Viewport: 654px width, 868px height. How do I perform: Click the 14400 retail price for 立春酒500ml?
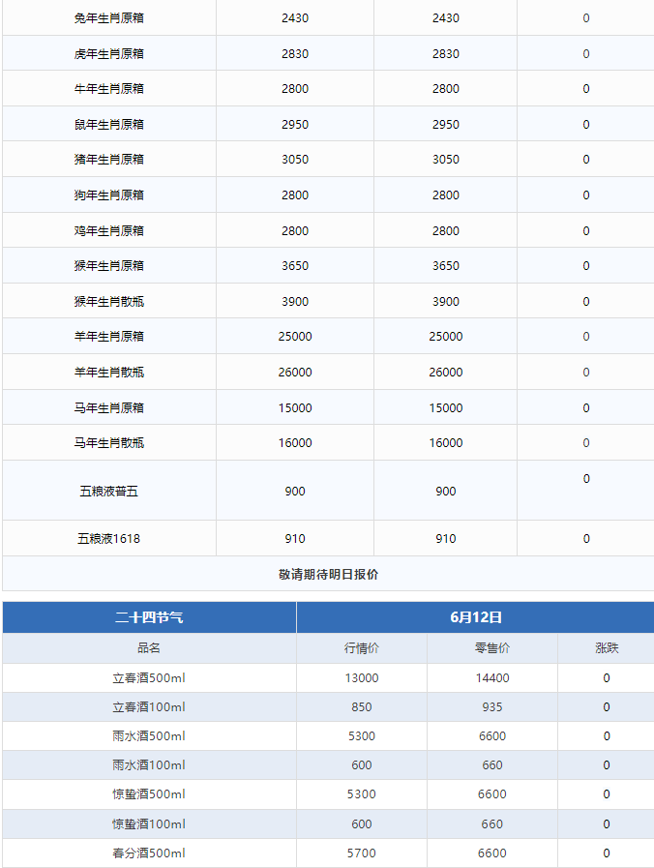tap(492, 678)
